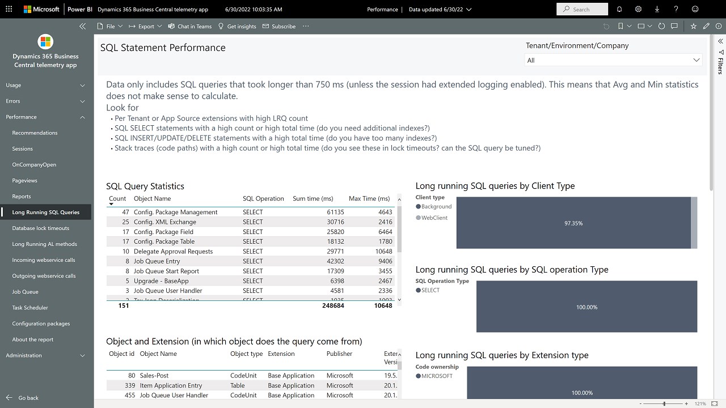726x408 pixels.
Task: Open the Pageviews page
Action: tap(25, 180)
